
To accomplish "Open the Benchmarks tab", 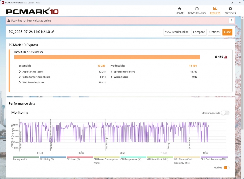I will 197,11.
